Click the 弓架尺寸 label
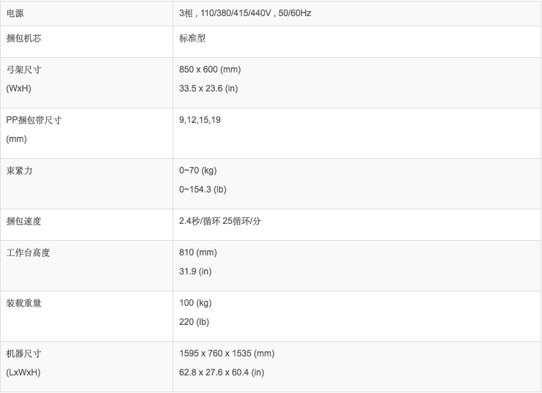Image resolution: width=542 pixels, height=393 pixels. click(24, 70)
